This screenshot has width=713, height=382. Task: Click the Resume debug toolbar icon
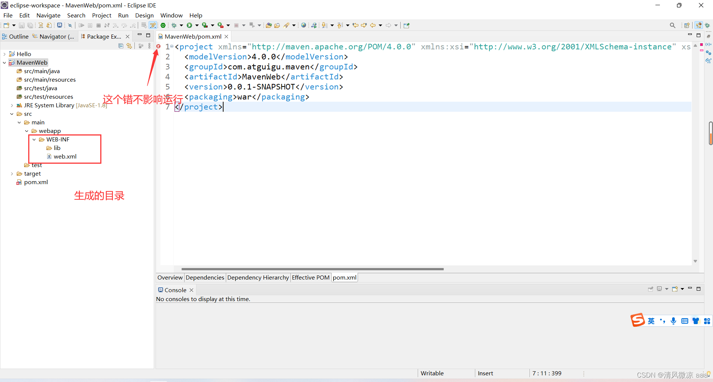click(81, 25)
